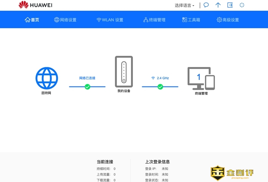
Task: Click the connected devices monitor icon
Action: click(201, 78)
